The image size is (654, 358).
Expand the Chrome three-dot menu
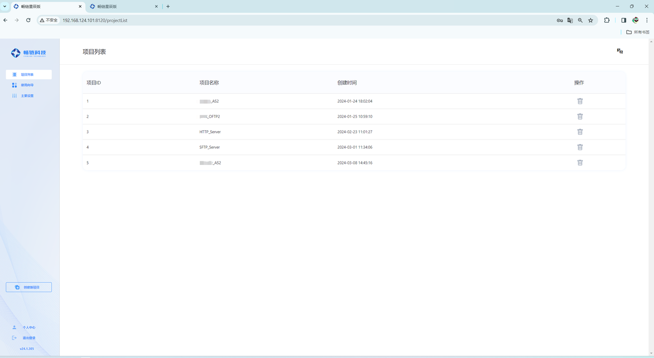point(647,20)
